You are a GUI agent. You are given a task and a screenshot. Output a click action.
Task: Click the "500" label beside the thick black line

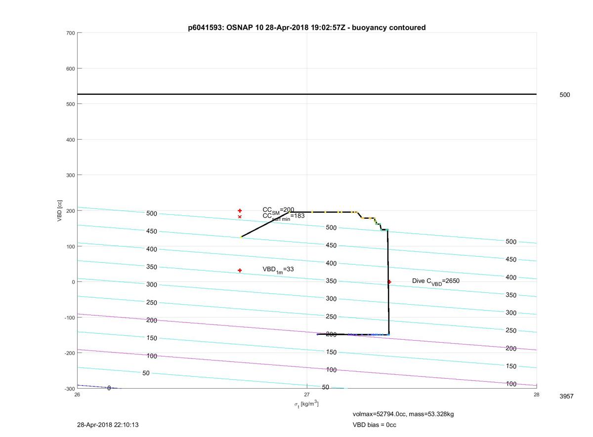[565, 95]
